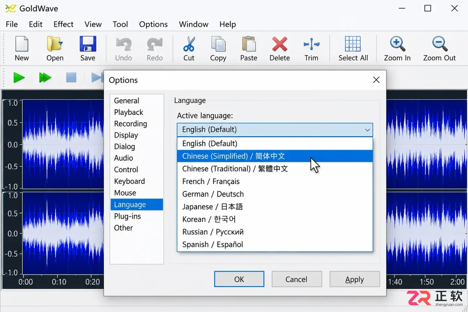Image resolution: width=468 pixels, height=312 pixels.
Task: Cut the selection with the scissors icon
Action: tap(189, 44)
